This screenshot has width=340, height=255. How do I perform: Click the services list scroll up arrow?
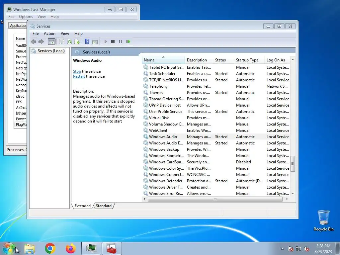pyautogui.click(x=293, y=59)
